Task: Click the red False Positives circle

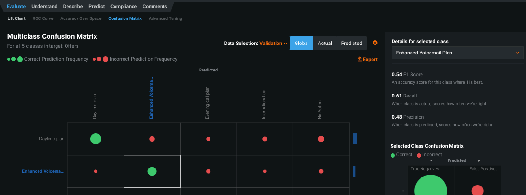Action: pos(477,190)
